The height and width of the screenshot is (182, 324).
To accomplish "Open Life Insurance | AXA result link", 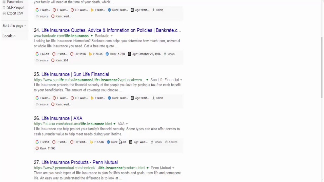I will (62, 118).
